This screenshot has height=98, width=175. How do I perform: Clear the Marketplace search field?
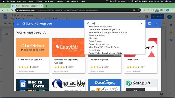click(141, 23)
